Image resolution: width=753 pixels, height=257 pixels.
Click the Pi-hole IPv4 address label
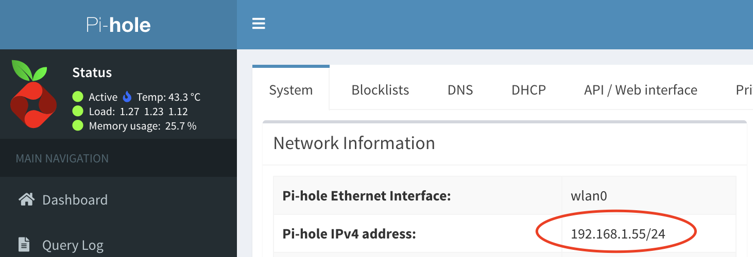(349, 234)
